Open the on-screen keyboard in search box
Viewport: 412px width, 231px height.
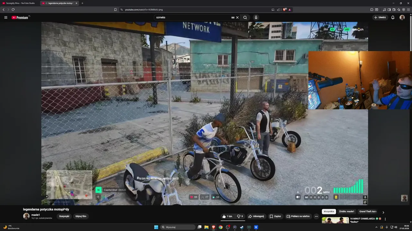[x=233, y=17]
